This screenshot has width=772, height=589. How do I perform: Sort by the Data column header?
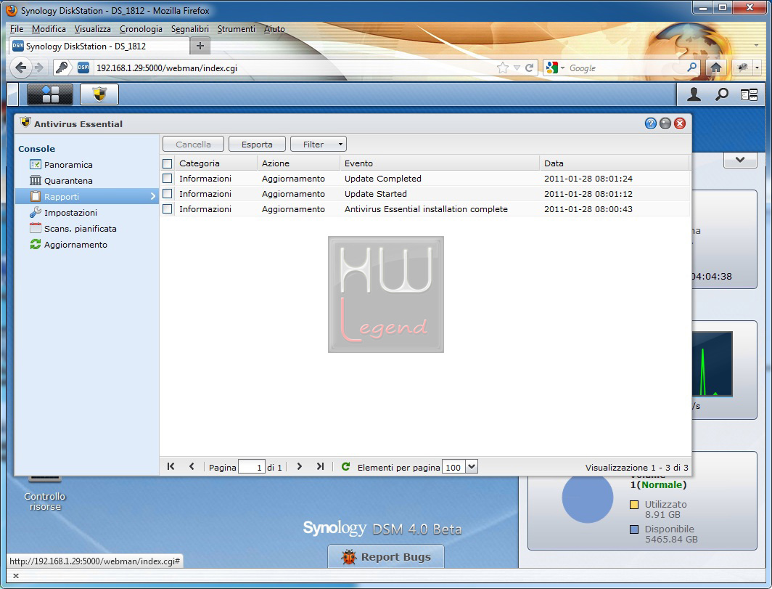(x=615, y=163)
